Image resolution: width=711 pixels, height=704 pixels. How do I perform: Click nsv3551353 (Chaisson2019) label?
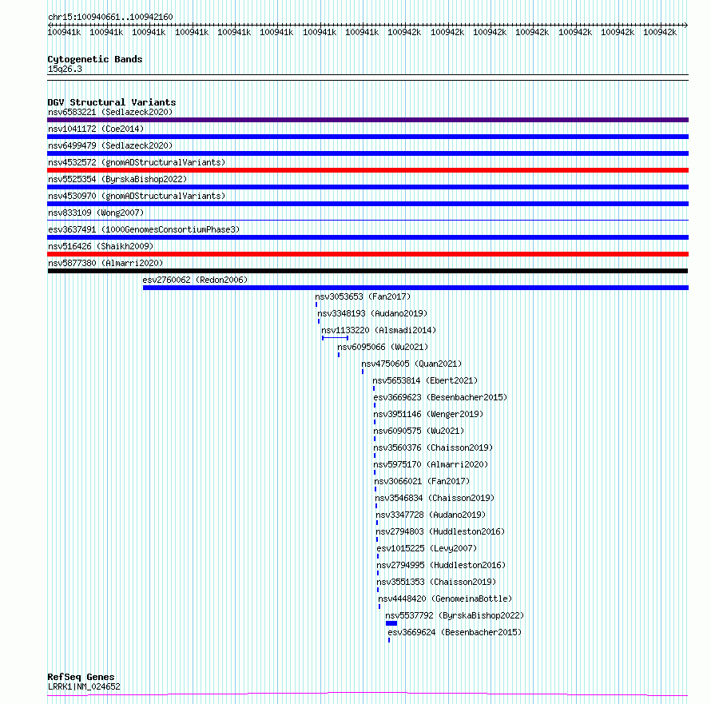coord(436,582)
